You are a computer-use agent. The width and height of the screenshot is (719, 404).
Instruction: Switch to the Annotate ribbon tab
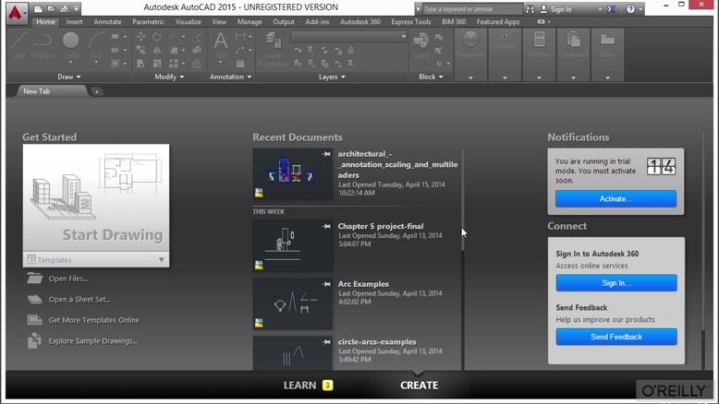[107, 21]
